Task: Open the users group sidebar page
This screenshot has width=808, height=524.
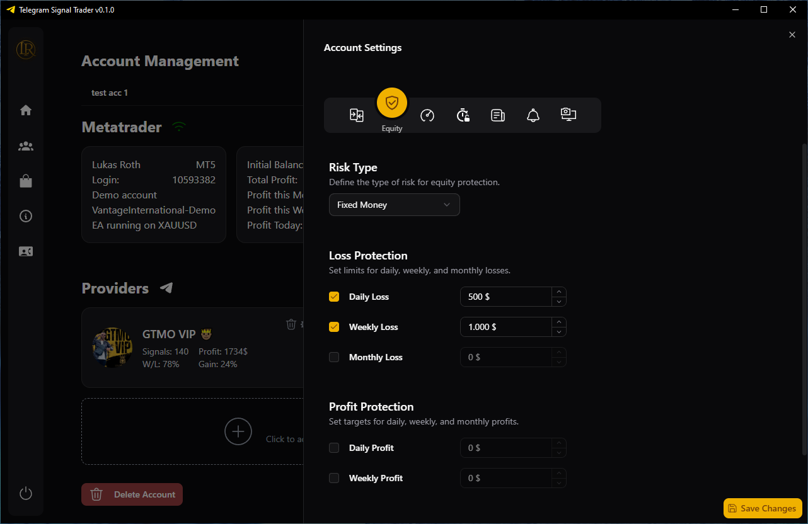Action: (x=26, y=146)
